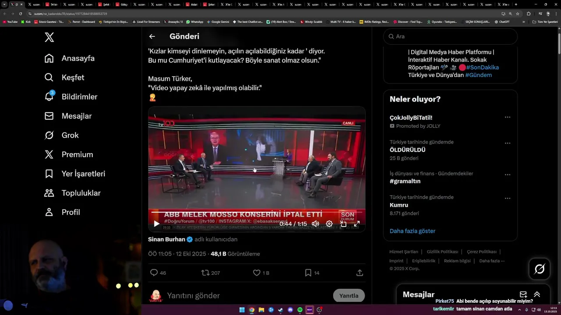This screenshot has width=561, height=315.
Task: Expand the Mesajlar drawer
Action: 537,294
